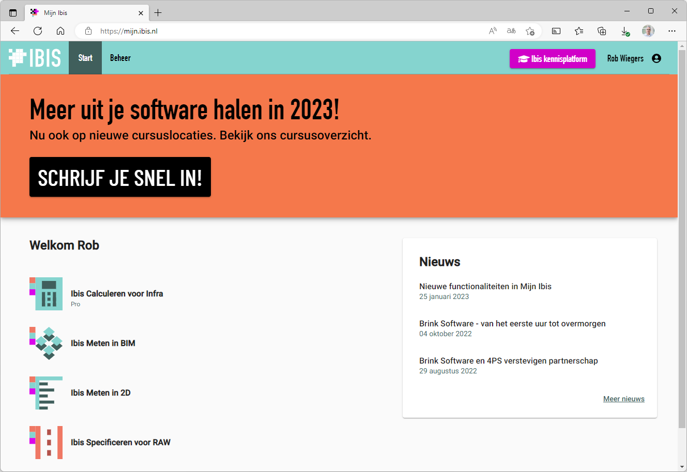Select Ibis Meten in 2D label
The height and width of the screenshot is (472, 687).
(x=101, y=392)
